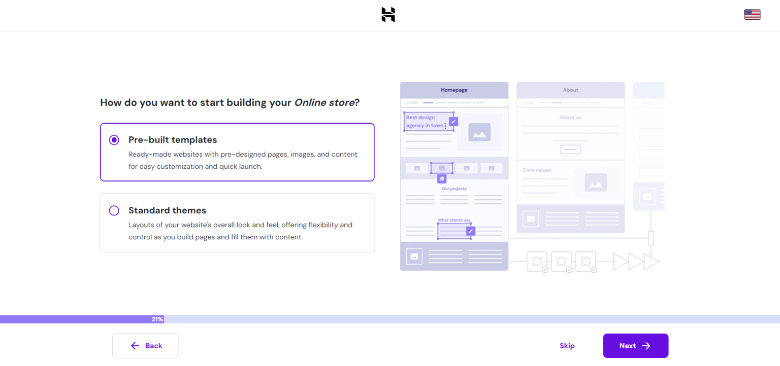The image size is (780, 366).
Task: Click the forward arrow inside the Next button
Action: click(647, 345)
